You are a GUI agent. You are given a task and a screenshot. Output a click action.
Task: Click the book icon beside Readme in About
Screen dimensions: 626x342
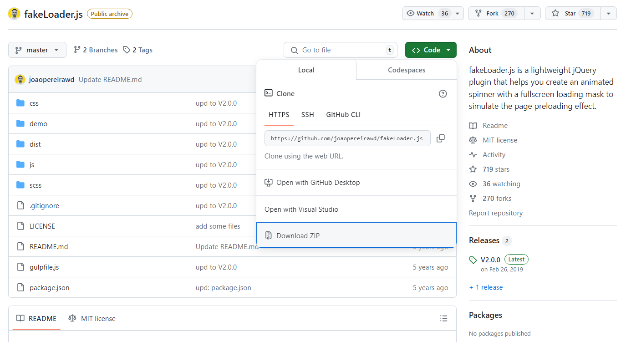[x=473, y=126]
